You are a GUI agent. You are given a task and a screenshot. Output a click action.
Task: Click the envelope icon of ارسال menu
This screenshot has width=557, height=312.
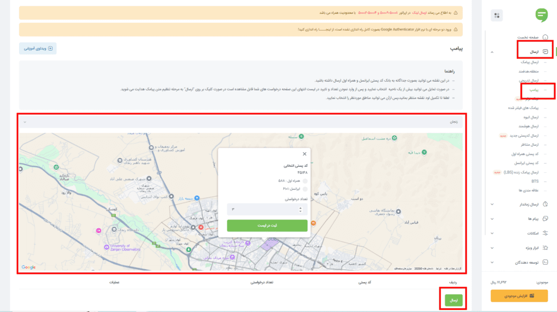[545, 52]
